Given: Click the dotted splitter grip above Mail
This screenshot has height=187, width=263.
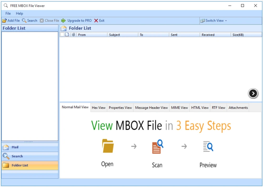Looking at the screenshot, I should [x=28, y=142].
